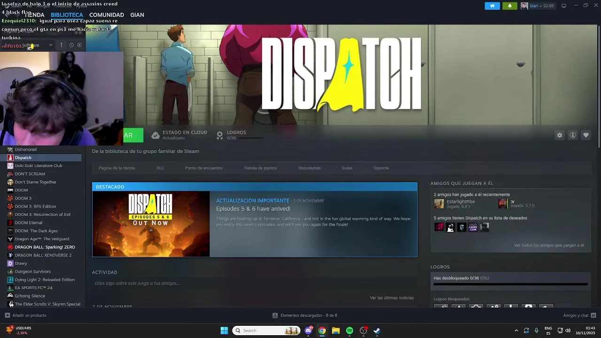Open volume control in system tray
This screenshot has height=338, width=601.
pos(568,330)
